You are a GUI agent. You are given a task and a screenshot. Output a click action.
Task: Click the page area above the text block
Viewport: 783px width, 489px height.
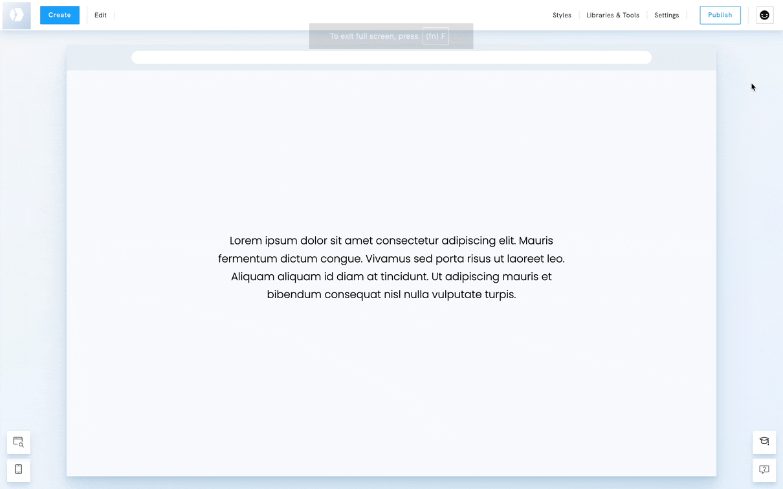point(391,149)
